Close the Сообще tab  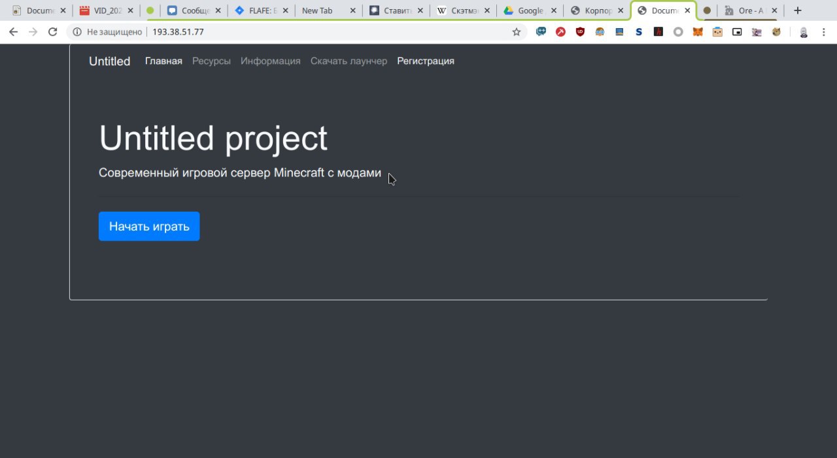point(218,10)
